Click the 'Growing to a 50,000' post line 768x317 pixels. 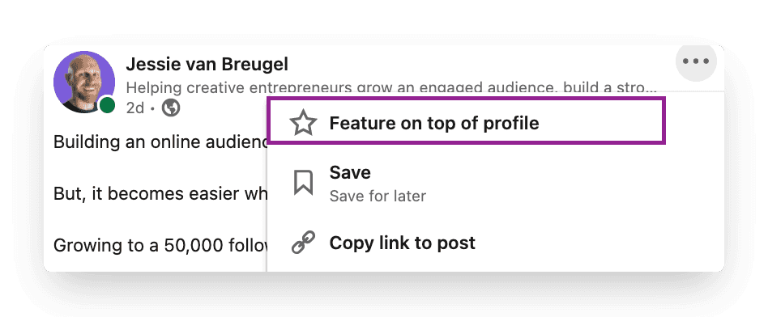160,245
